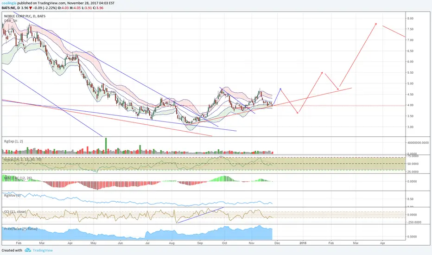Click the L:3.91 low price value
Image resolution: width=432 pixels, height=255 pixels.
(x=87, y=8)
